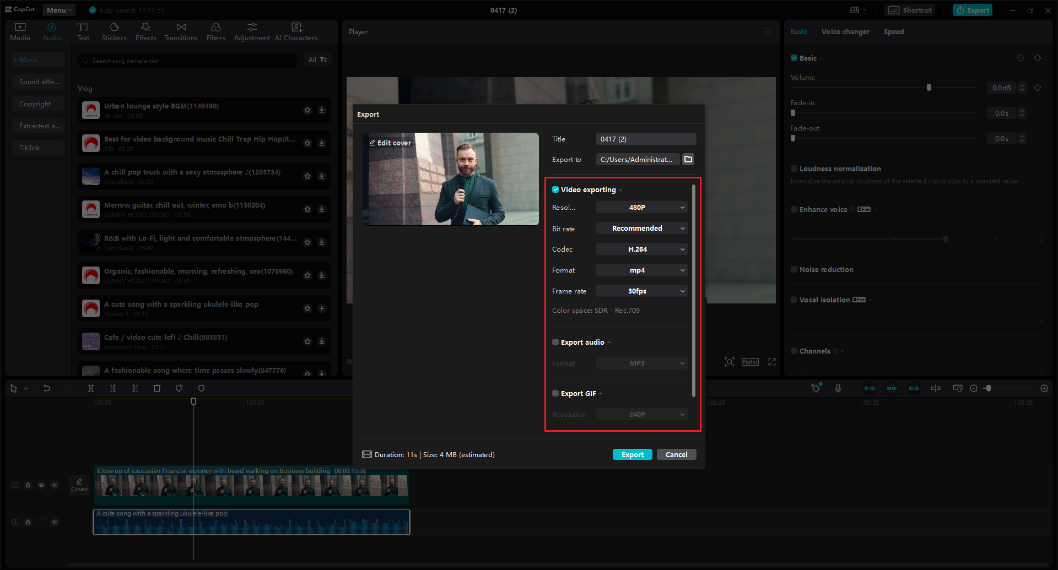Reset the Basic audio settings
The image size is (1058, 570).
click(x=1021, y=58)
